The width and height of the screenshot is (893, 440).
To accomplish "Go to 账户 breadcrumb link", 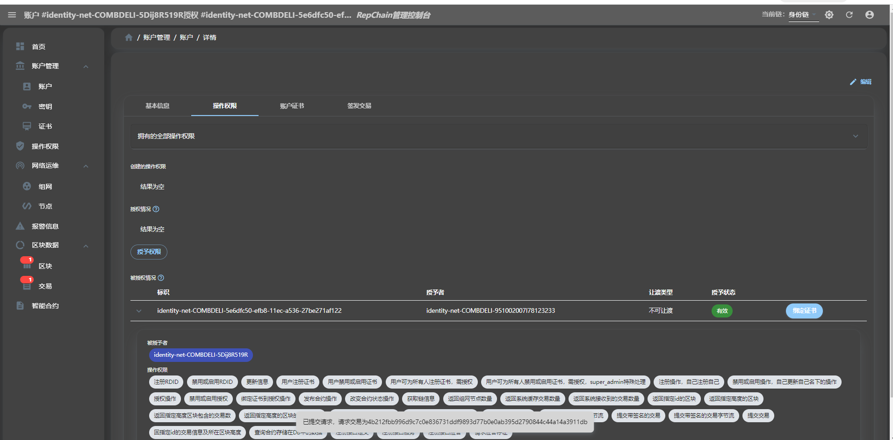I will (x=186, y=37).
